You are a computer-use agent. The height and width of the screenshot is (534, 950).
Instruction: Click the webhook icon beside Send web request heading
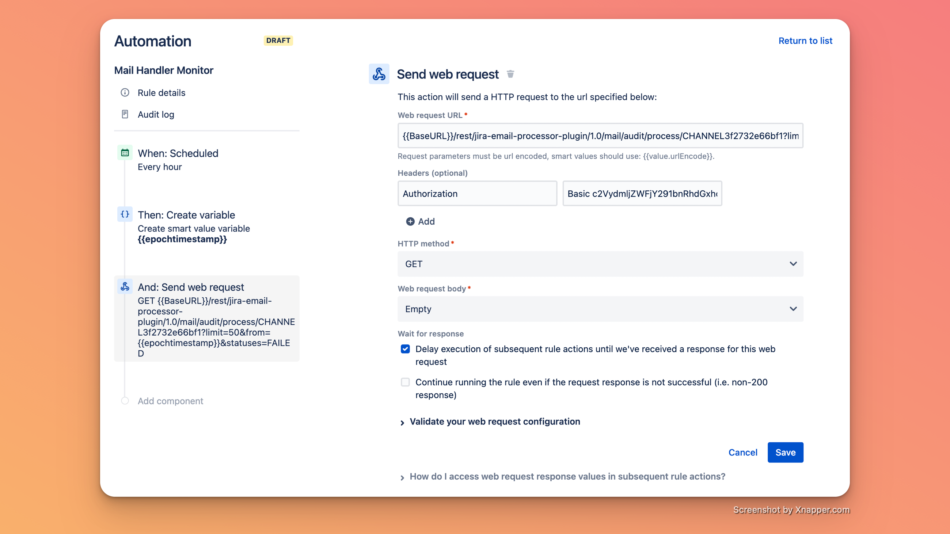pyautogui.click(x=379, y=74)
